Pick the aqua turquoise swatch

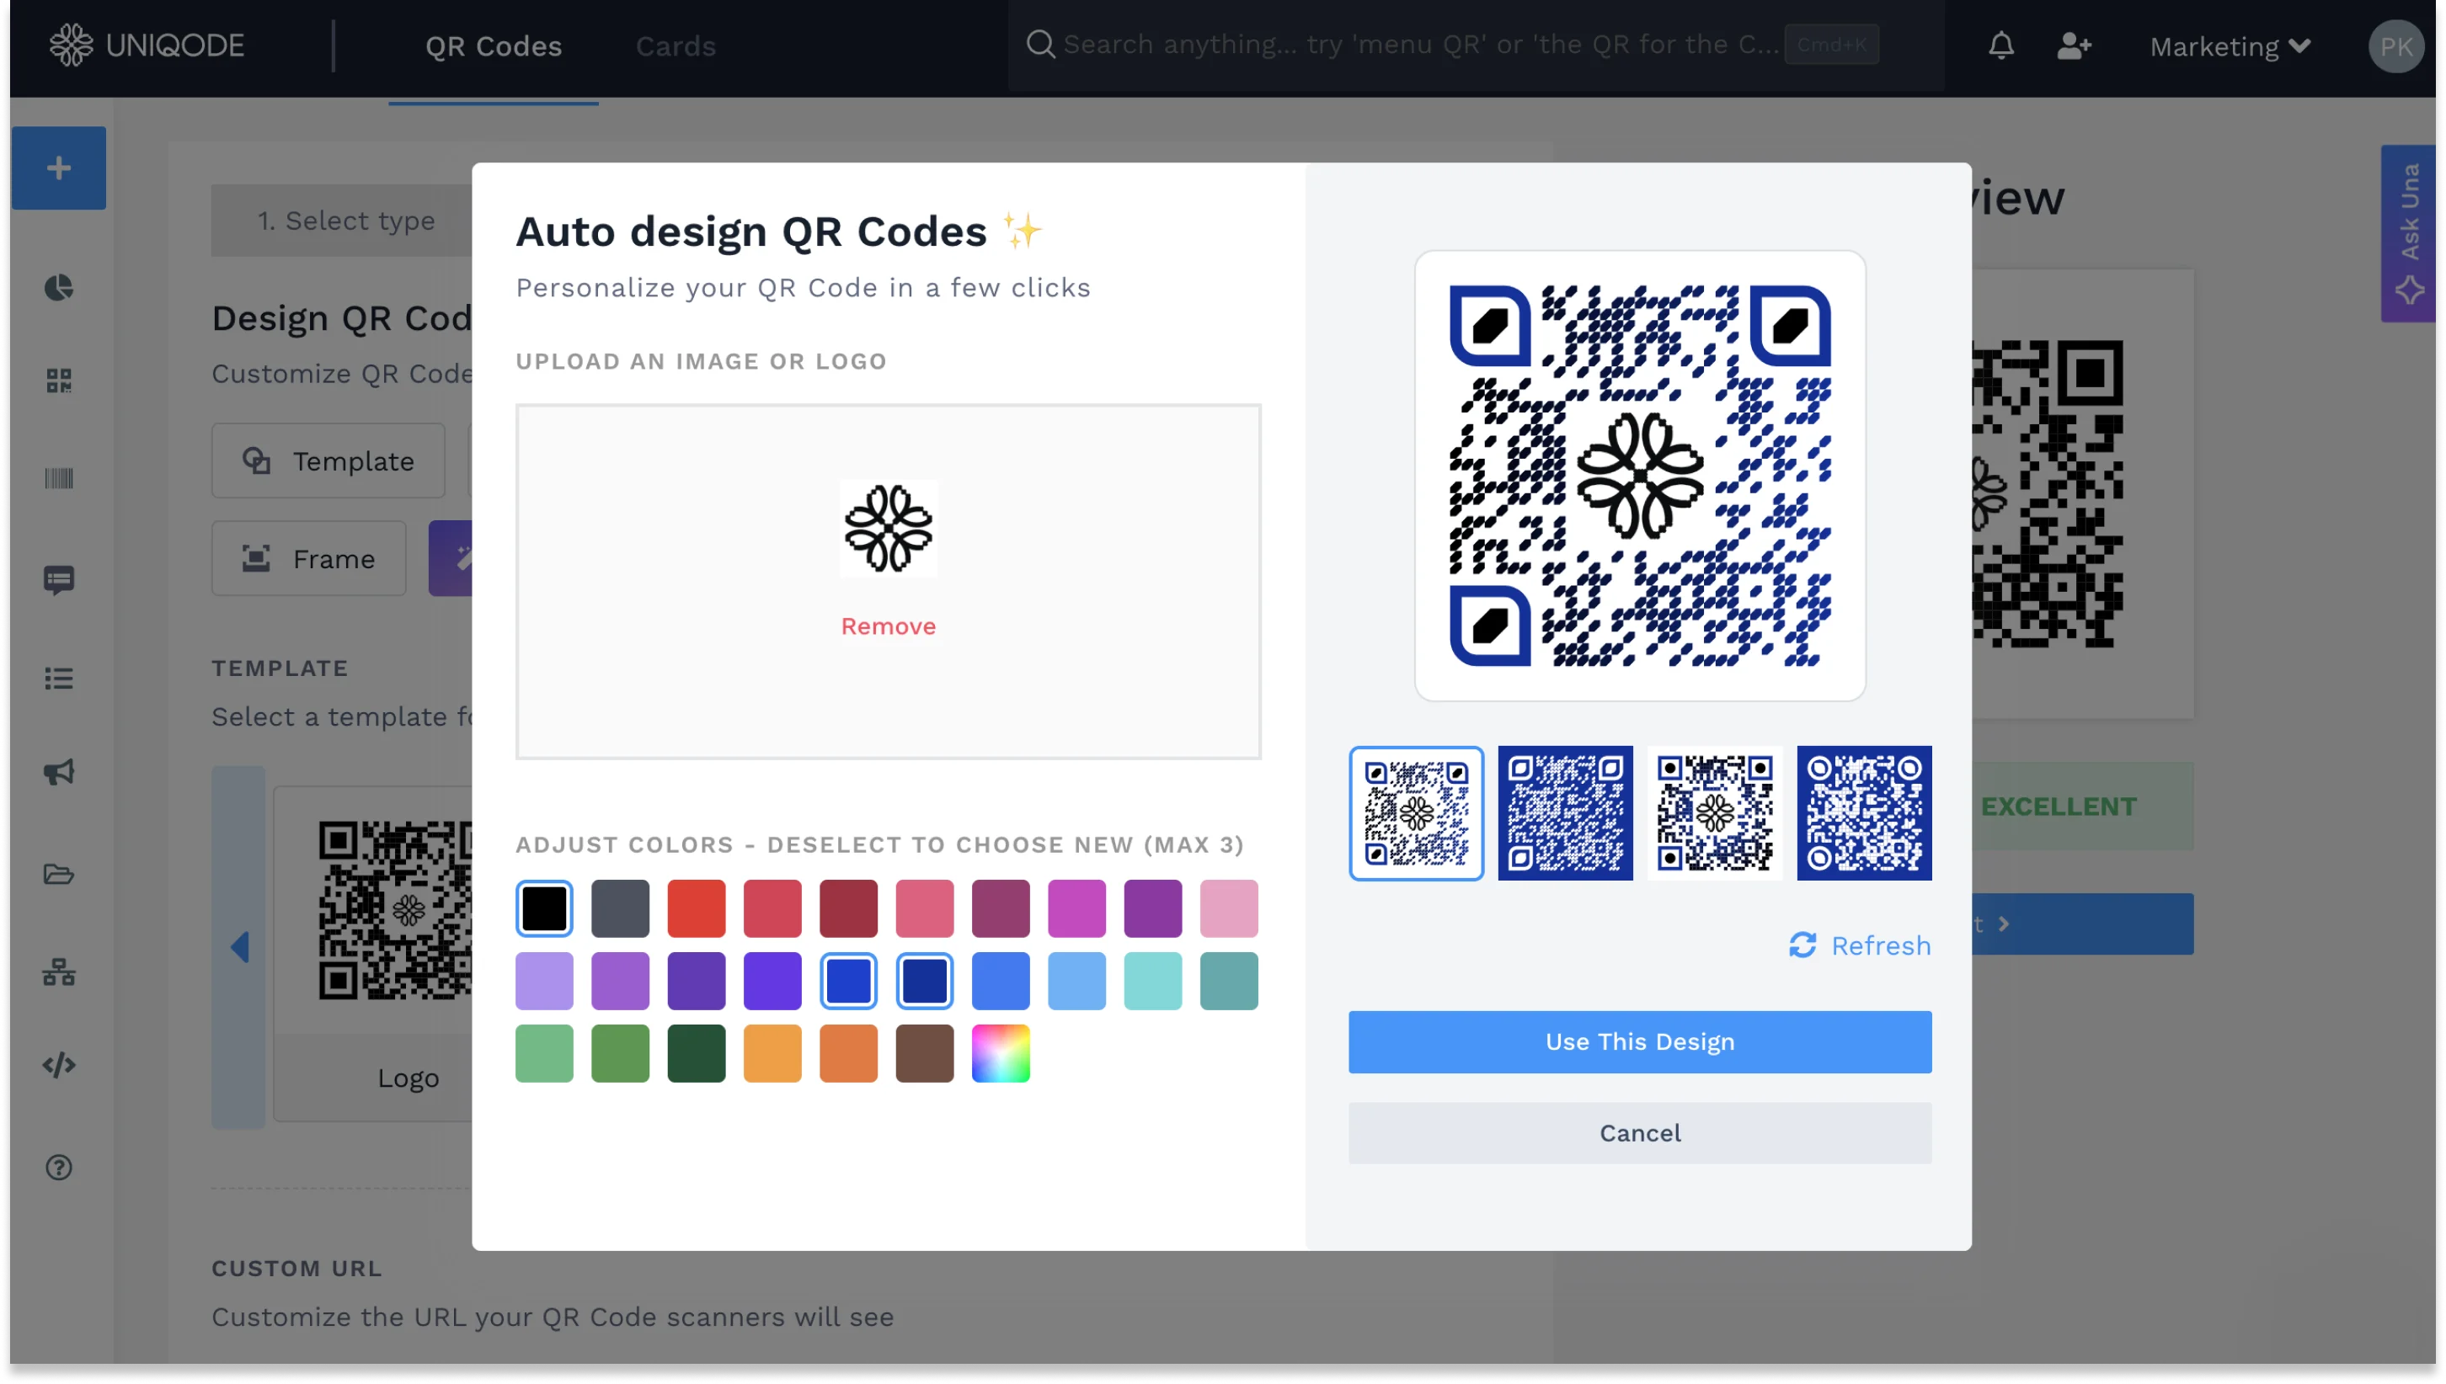click(1152, 981)
